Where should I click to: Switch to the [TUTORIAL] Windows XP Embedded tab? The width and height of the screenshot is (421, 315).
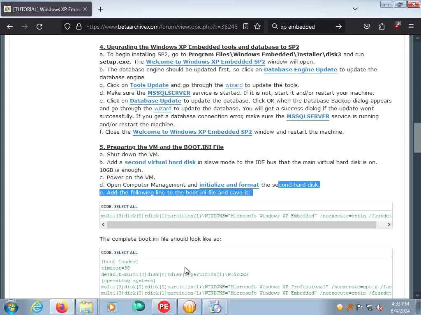pos(46,9)
